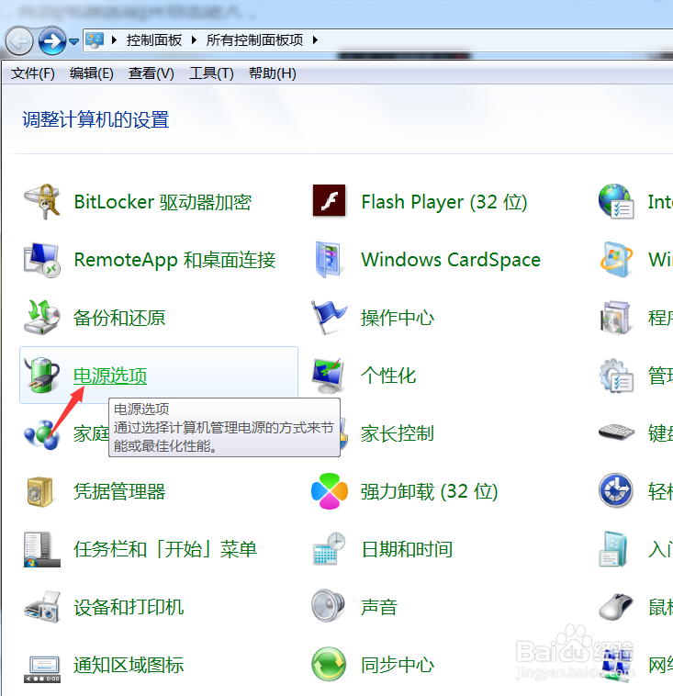Open the 凭据管理器 link
673x696 pixels.
click(119, 491)
